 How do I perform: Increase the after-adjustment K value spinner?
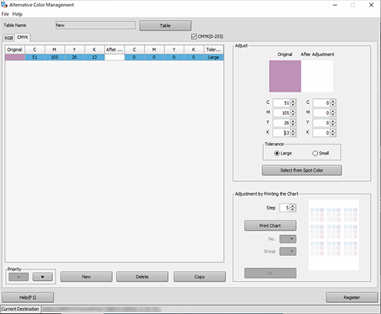tap(332, 131)
